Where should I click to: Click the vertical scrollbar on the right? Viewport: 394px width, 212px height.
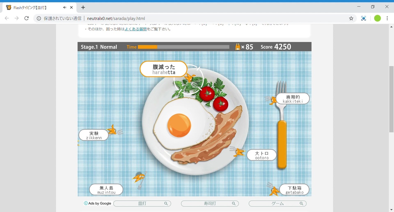click(x=391, y=102)
